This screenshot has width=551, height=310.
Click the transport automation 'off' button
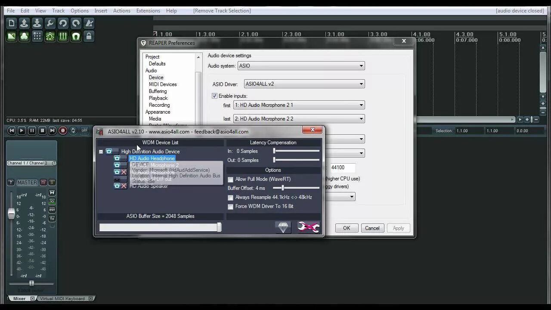coord(84,130)
